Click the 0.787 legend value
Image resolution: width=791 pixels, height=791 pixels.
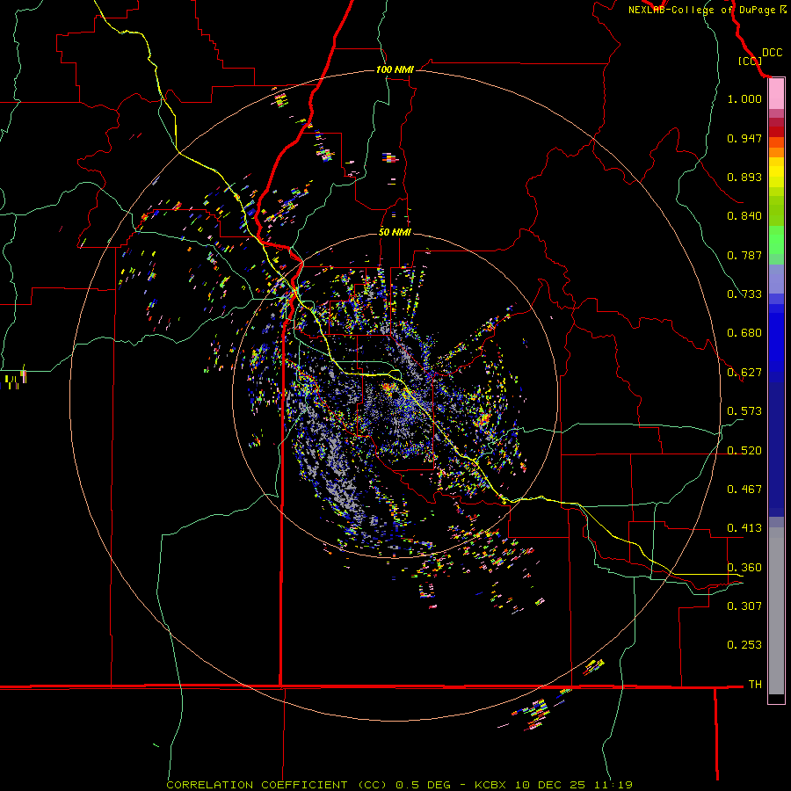[x=744, y=255]
